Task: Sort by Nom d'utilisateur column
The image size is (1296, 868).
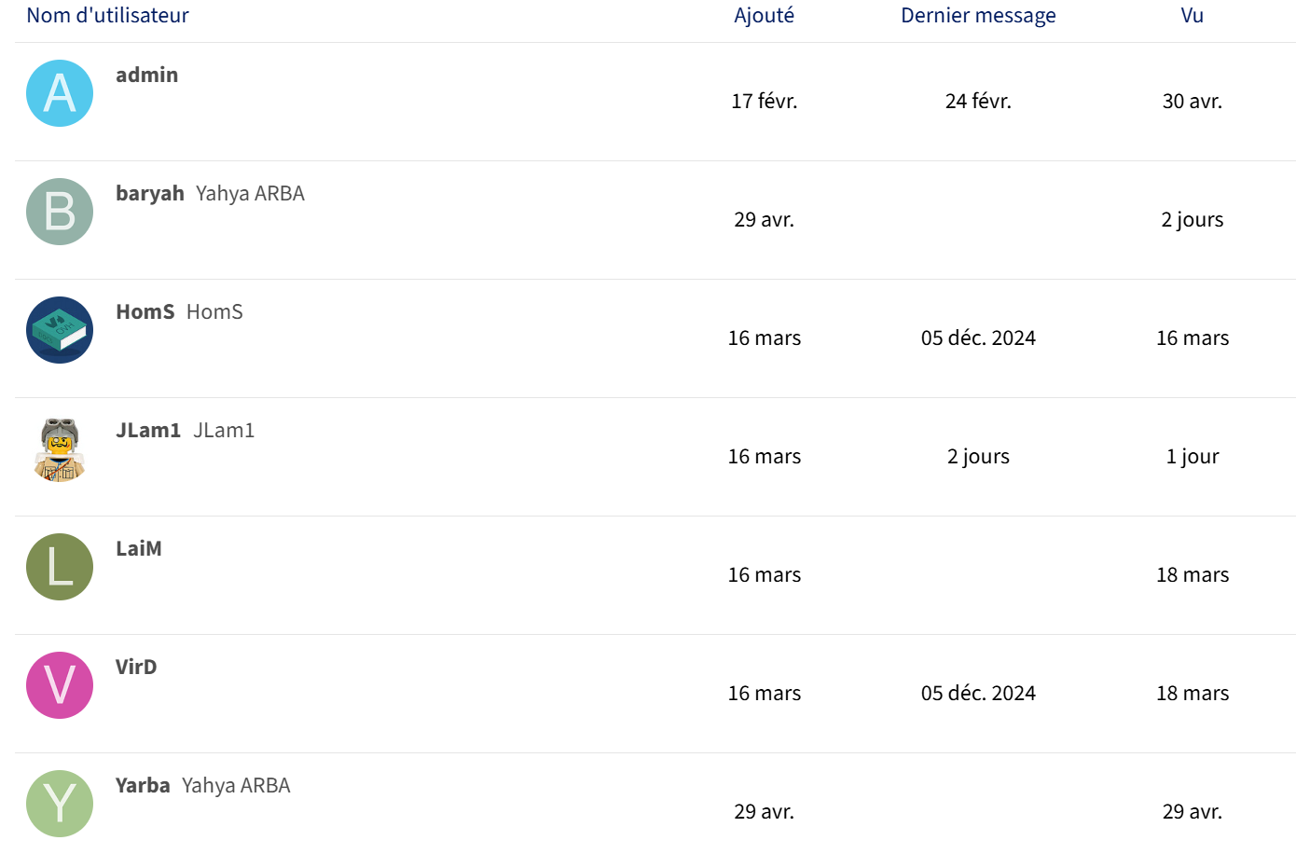Action: pos(107,15)
